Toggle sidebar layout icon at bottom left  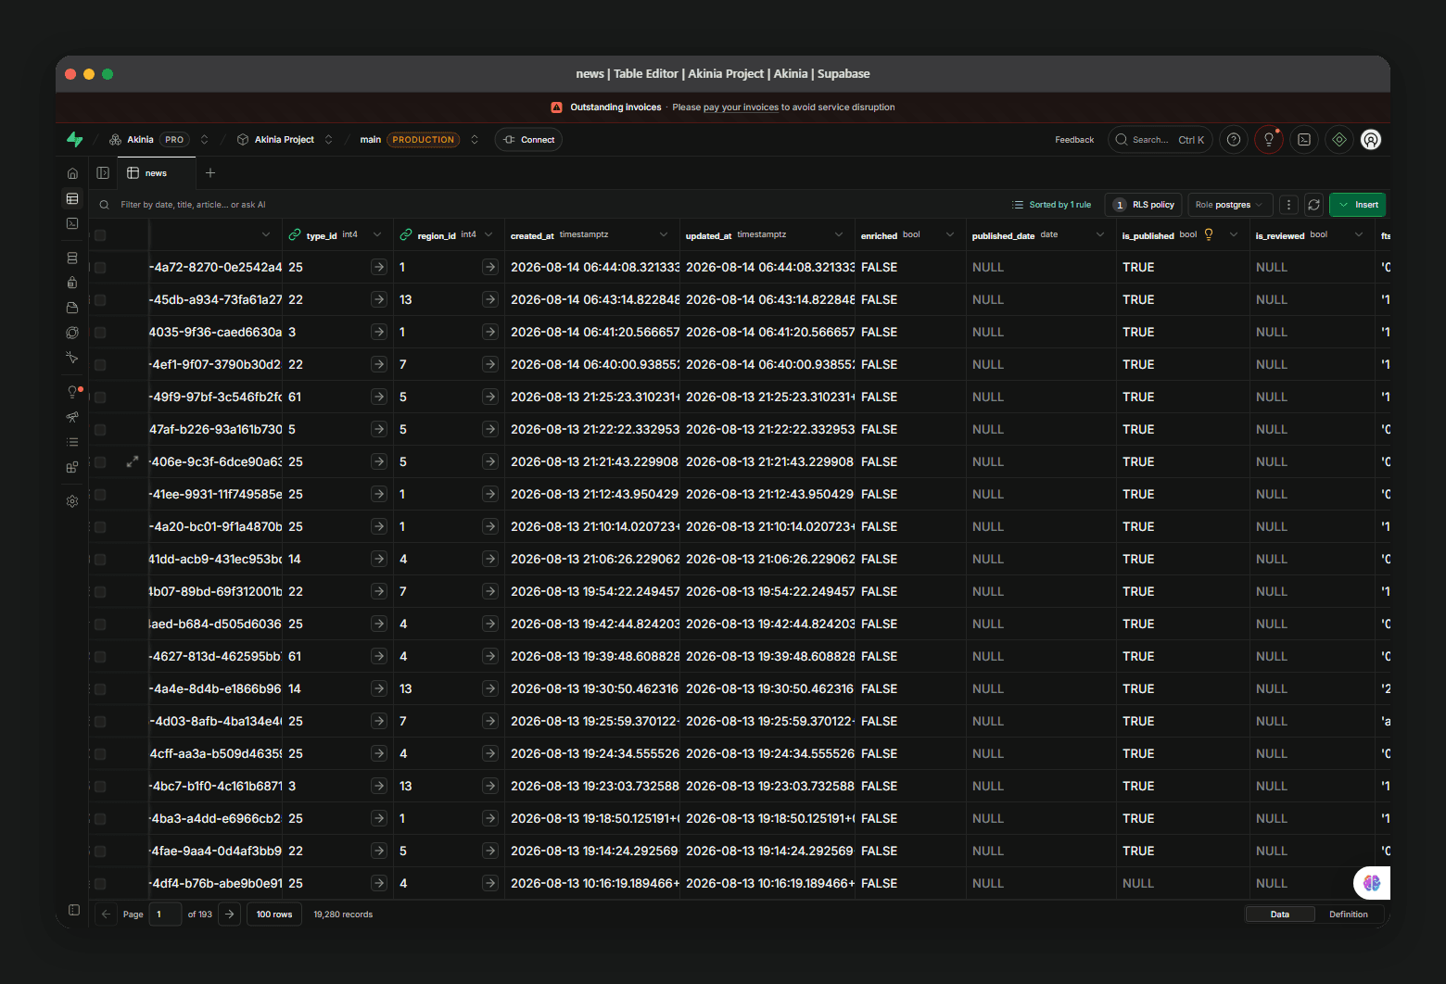(74, 910)
